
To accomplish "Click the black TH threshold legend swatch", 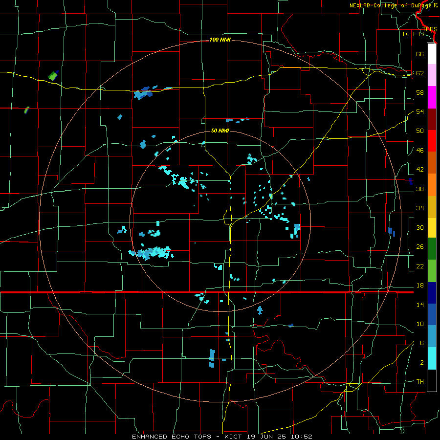I will tap(432, 380).
